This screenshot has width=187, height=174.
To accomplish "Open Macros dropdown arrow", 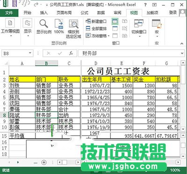I will click(x=157, y=36).
